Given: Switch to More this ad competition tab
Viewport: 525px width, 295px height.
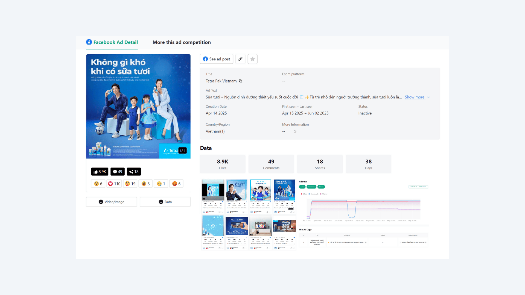Looking at the screenshot, I should tap(182, 42).
